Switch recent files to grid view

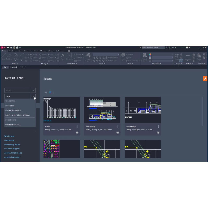[50, 92]
